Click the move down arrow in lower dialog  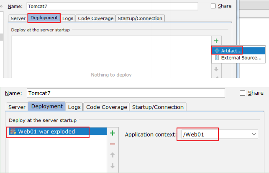113,166
